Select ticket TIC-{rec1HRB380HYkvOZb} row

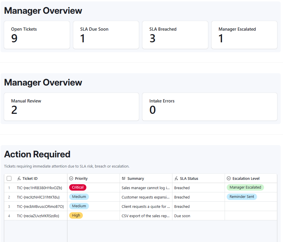coord(141,188)
